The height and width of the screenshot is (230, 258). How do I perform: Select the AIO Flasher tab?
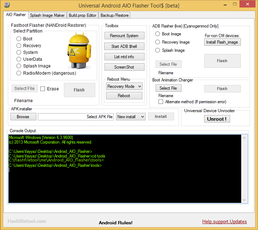[x=16, y=15]
